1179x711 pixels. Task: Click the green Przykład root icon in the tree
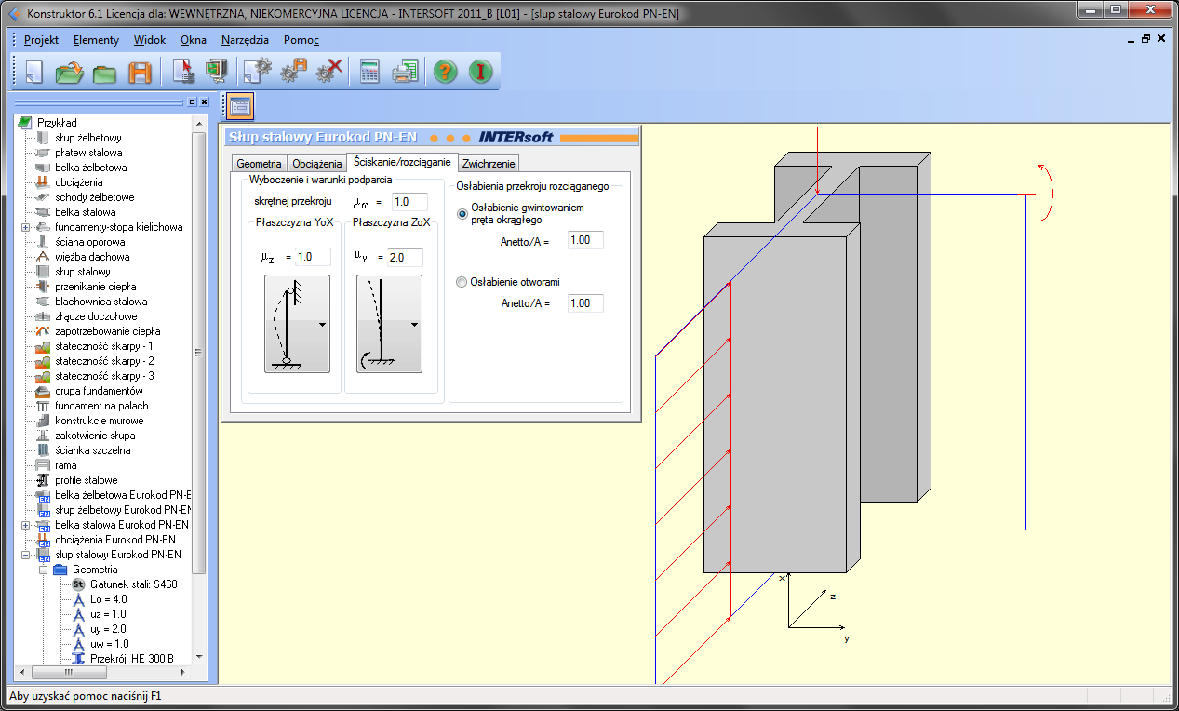25,123
